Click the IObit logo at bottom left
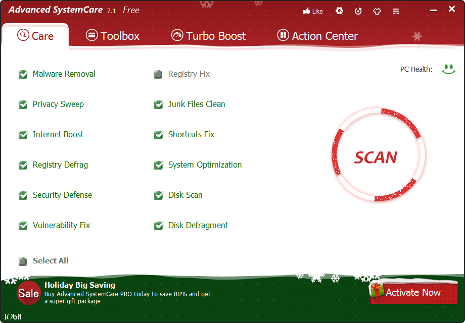This screenshot has height=323, width=465. point(13,317)
